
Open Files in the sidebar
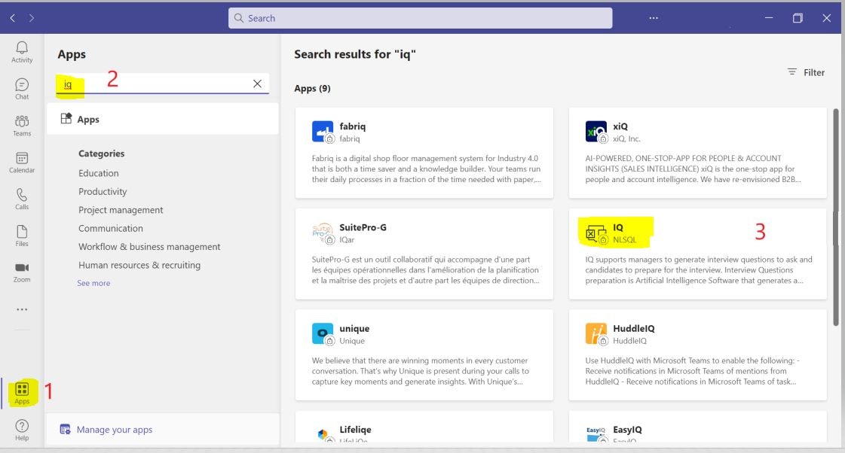coord(22,235)
